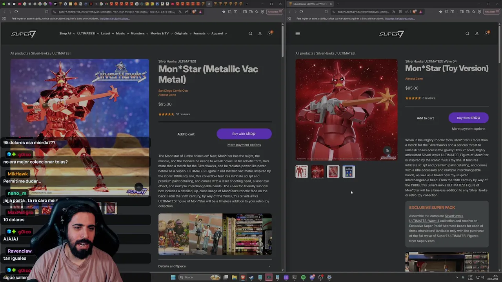
Task: Buy Mon*Star Toy Version with Shop
Action: pos(468,118)
